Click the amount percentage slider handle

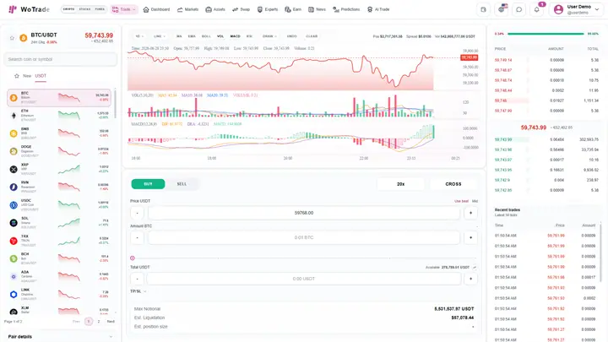(133, 258)
